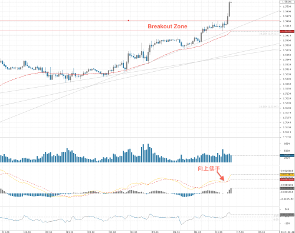Click the 2013 date label at axis corner

(x=287, y=232)
